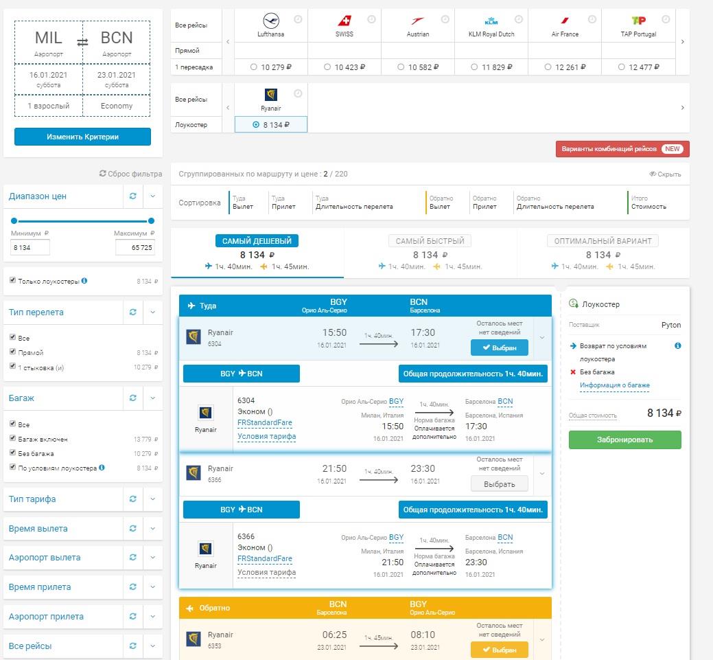This screenshot has width=713, height=660.
Task: Click Скрыть to hide sorting
Action: (x=665, y=174)
